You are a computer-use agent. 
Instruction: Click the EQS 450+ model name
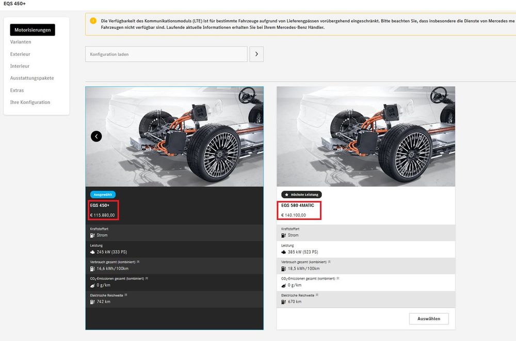coord(100,205)
